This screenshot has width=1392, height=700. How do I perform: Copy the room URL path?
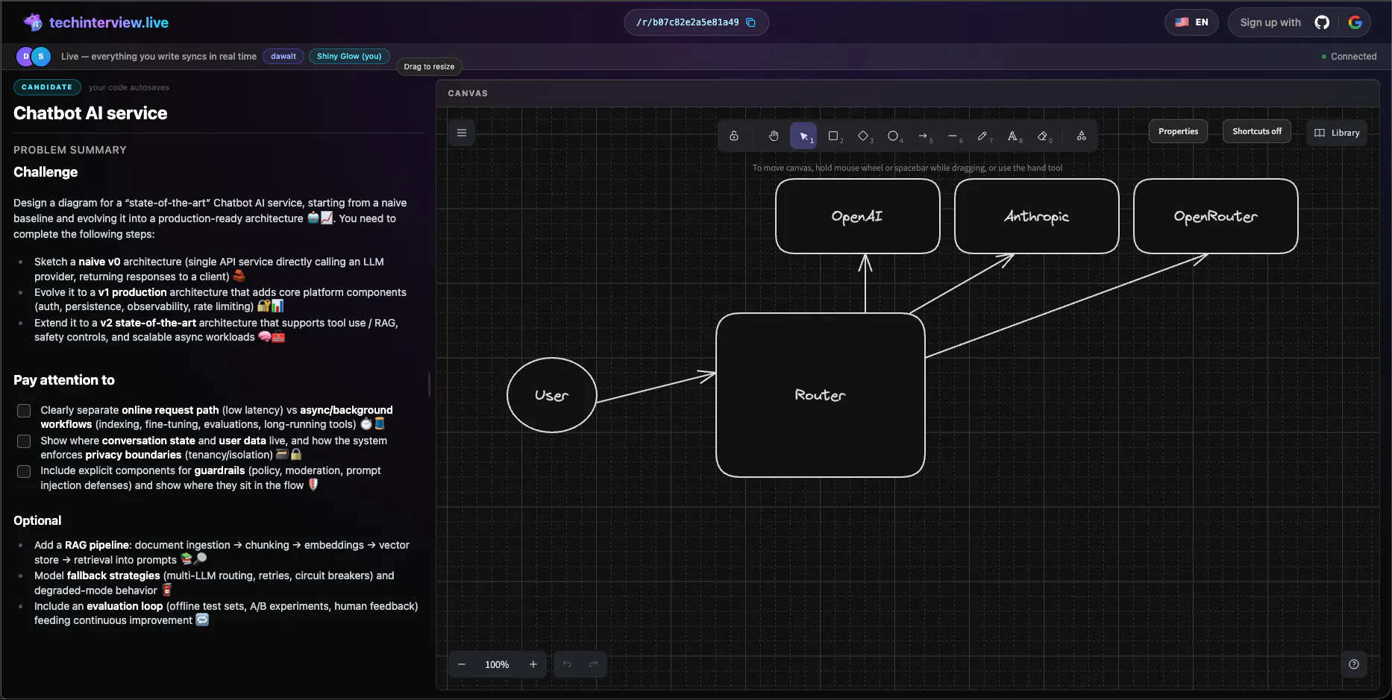[751, 22]
